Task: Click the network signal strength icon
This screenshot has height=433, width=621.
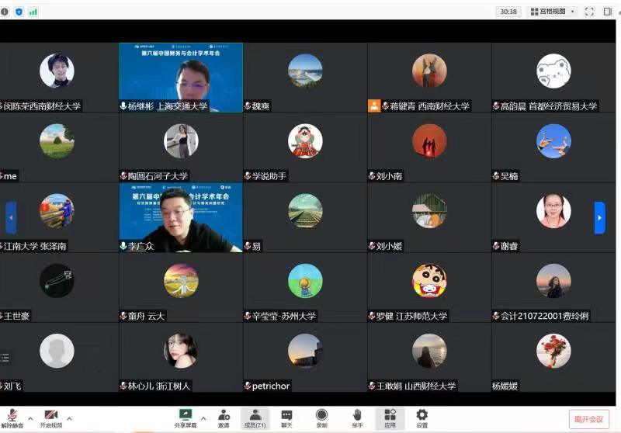Action: click(33, 12)
